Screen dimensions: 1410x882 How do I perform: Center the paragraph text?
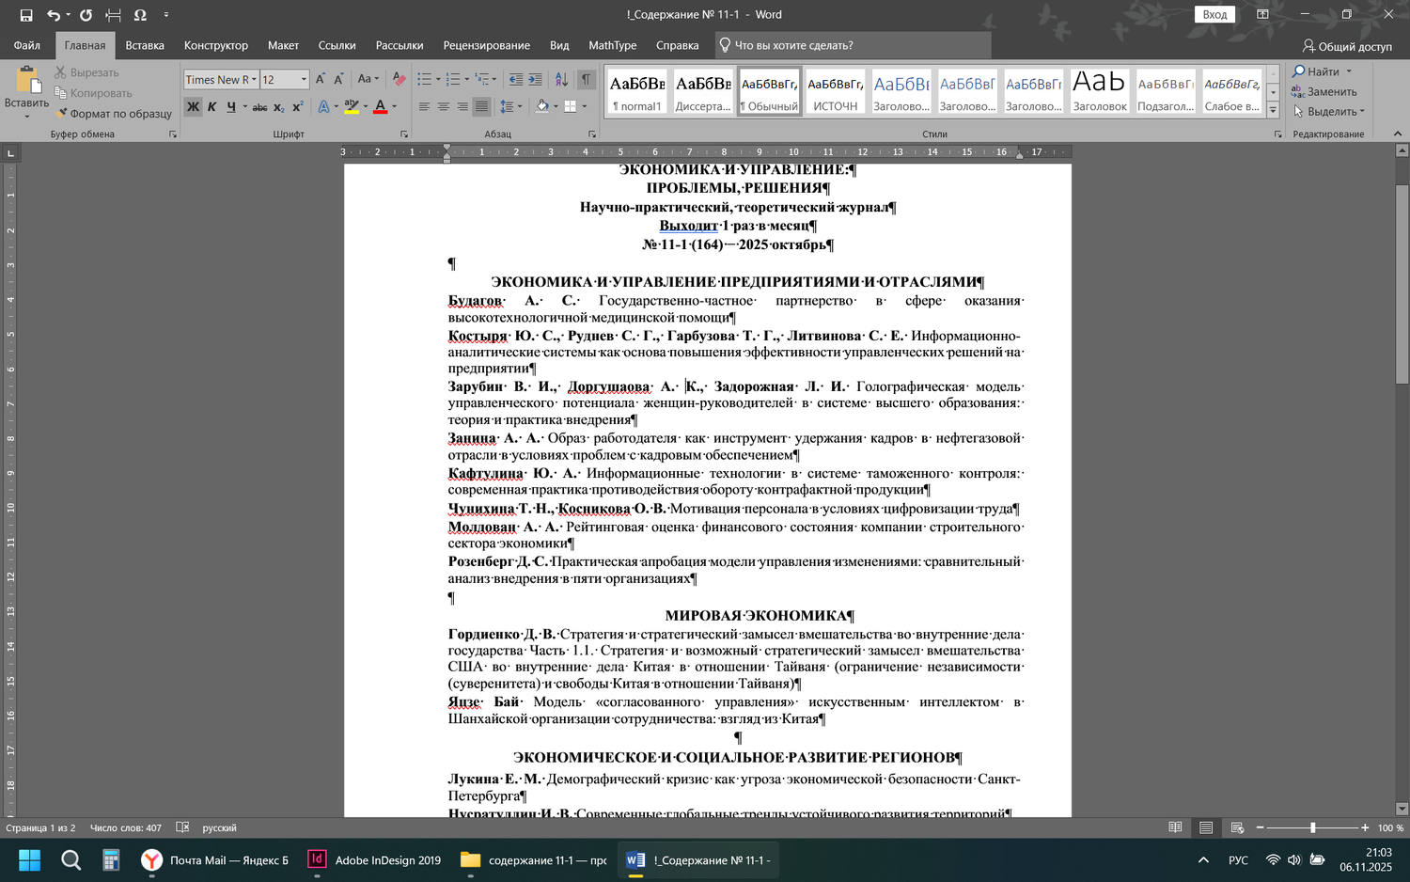(443, 107)
